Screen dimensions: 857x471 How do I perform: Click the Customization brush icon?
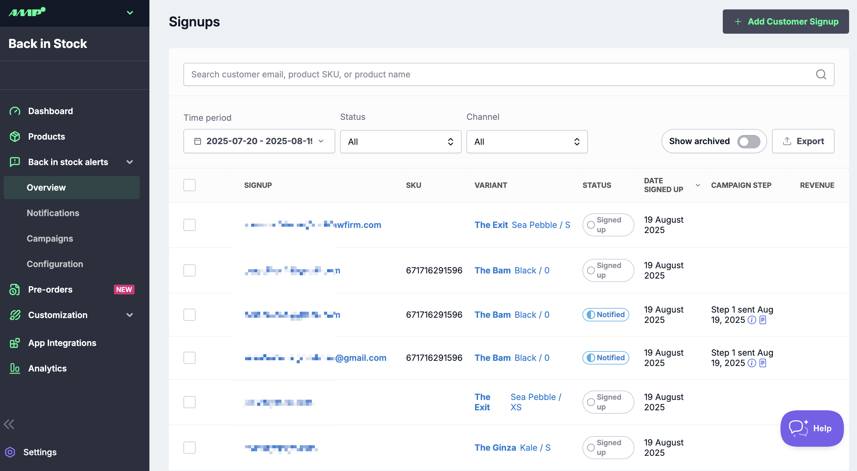[x=15, y=315]
